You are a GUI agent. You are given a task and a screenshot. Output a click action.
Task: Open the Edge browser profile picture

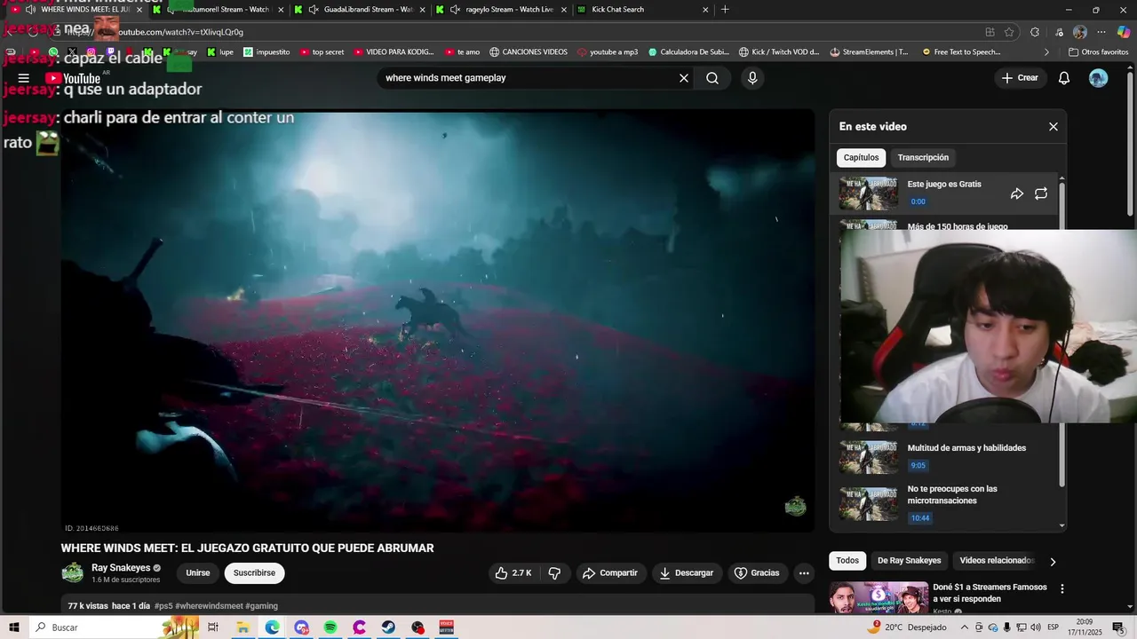(1080, 32)
